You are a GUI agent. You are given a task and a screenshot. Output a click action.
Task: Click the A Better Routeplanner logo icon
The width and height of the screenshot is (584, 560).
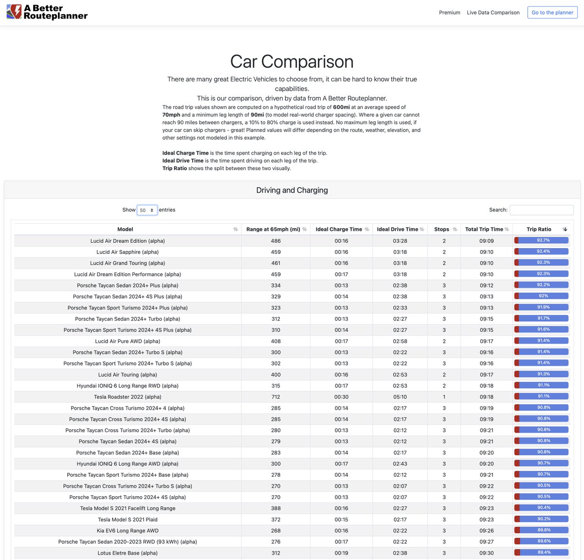pyautogui.click(x=14, y=12)
